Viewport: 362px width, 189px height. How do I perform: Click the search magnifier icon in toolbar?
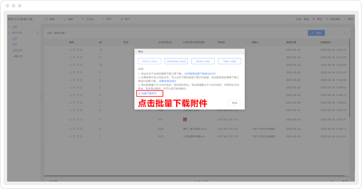(330, 33)
